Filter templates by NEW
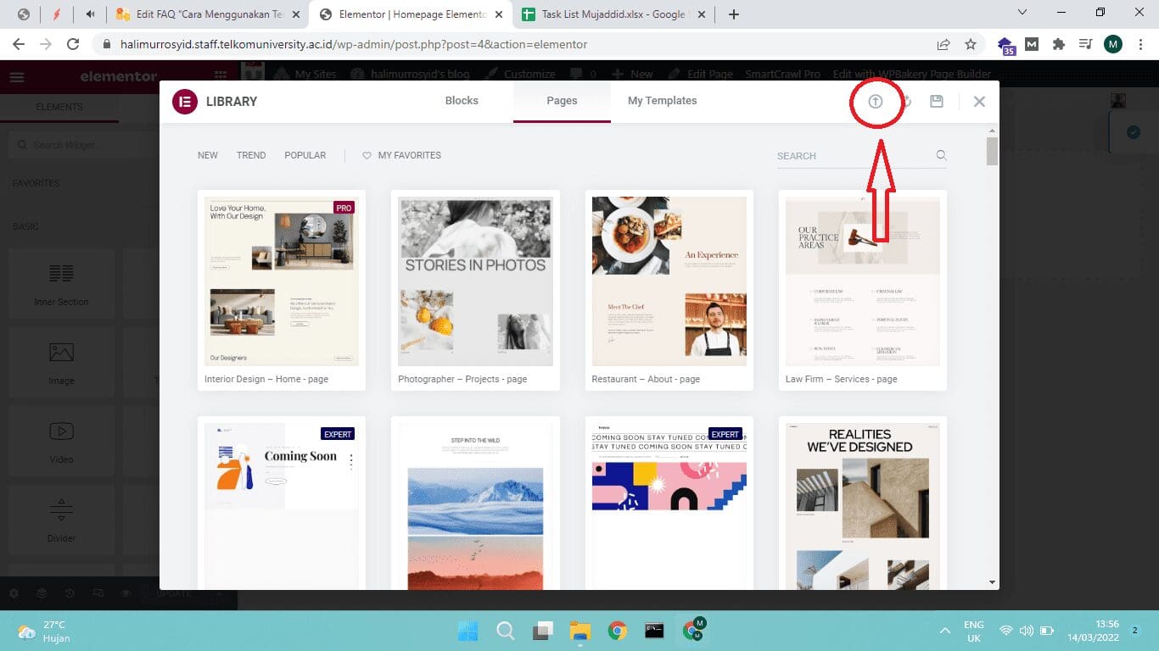 pyautogui.click(x=208, y=155)
